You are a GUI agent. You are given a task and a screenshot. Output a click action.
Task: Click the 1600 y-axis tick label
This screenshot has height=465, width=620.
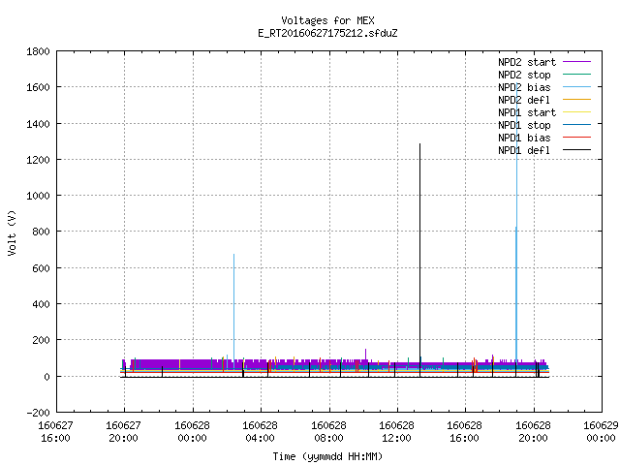click(38, 87)
